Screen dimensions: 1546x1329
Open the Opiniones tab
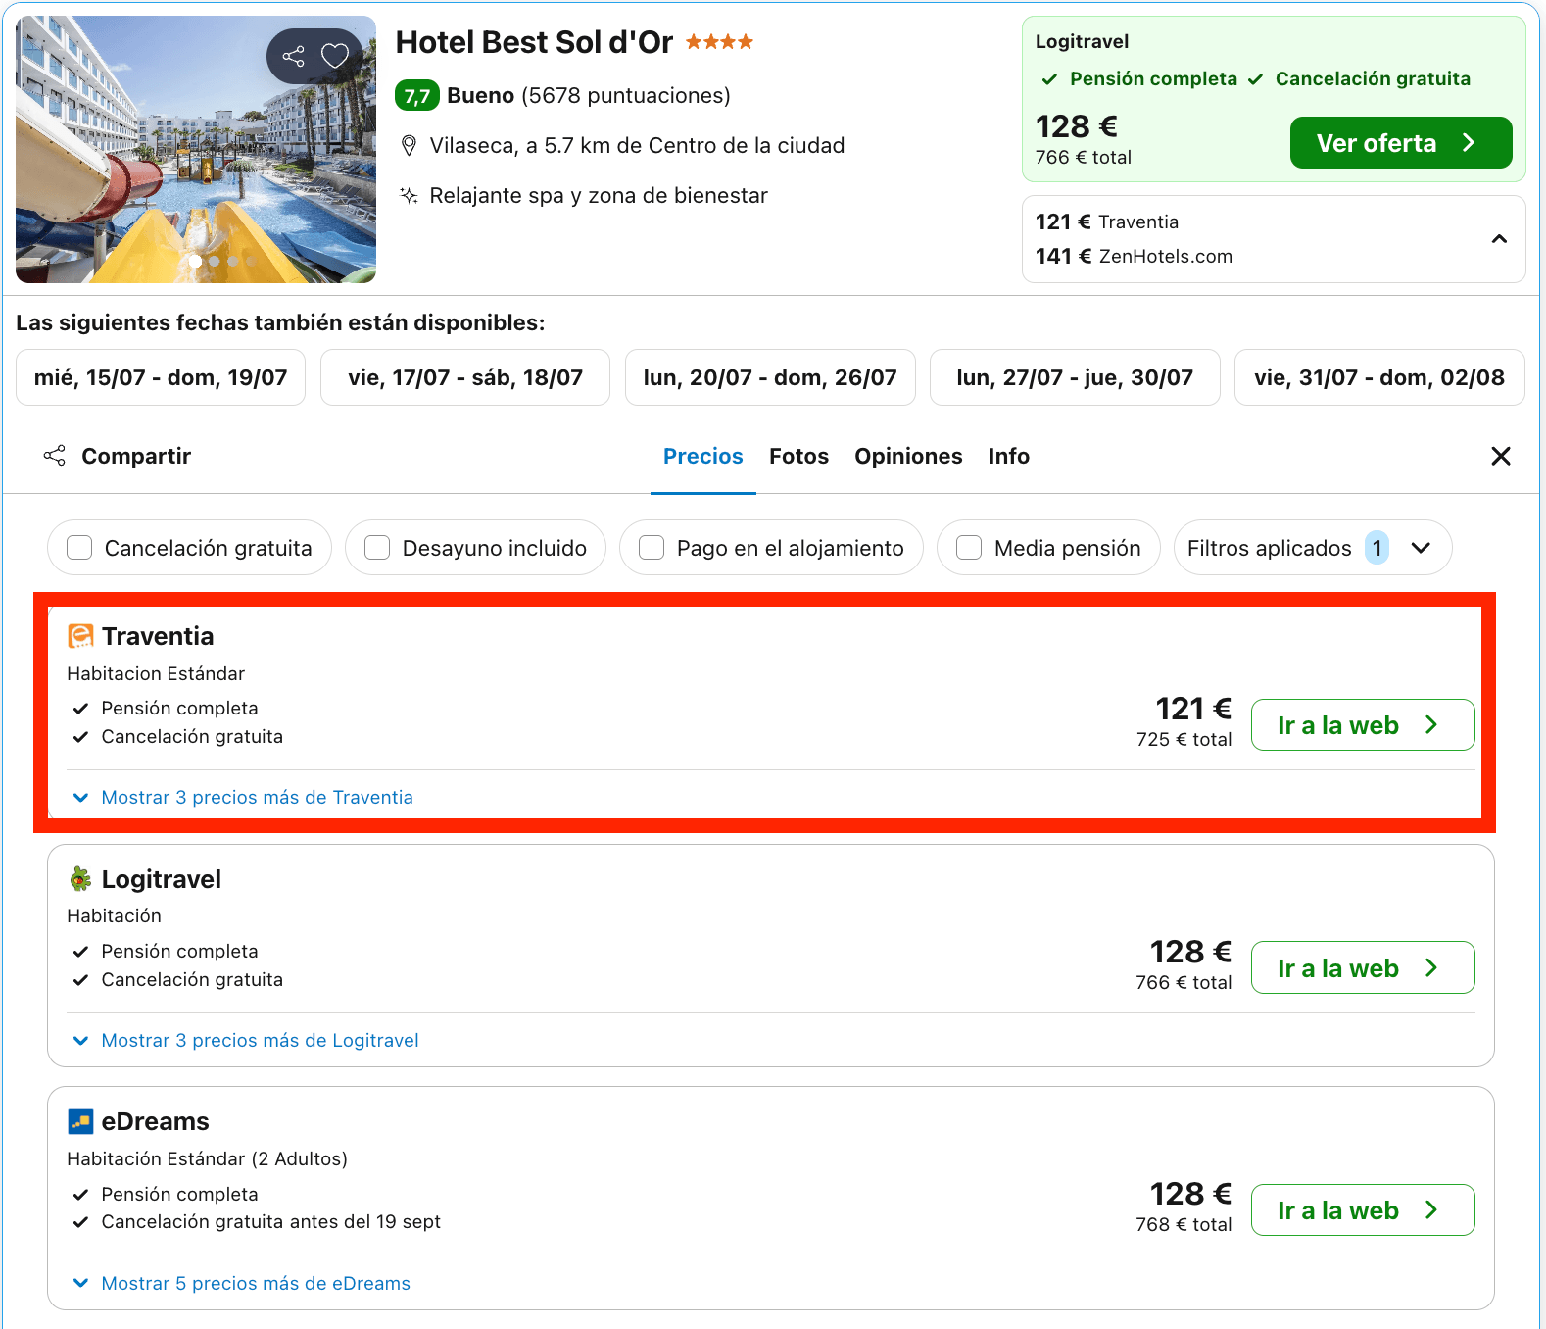908,456
